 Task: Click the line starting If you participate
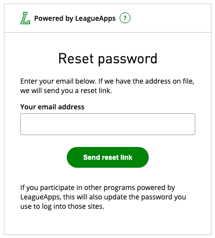(x=97, y=188)
